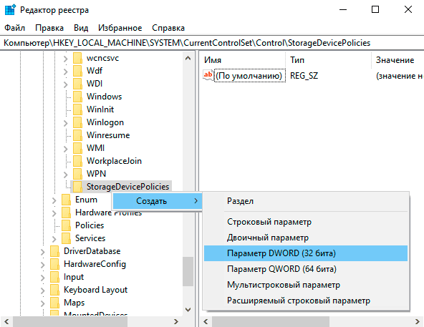Expand the WPN tree node
Viewport: 424px width, 327px height.
coord(66,175)
